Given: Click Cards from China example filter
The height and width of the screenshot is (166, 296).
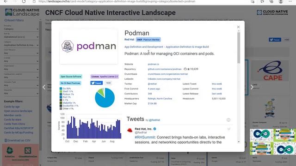Looking at the screenshot, I should click(x=14, y=124).
